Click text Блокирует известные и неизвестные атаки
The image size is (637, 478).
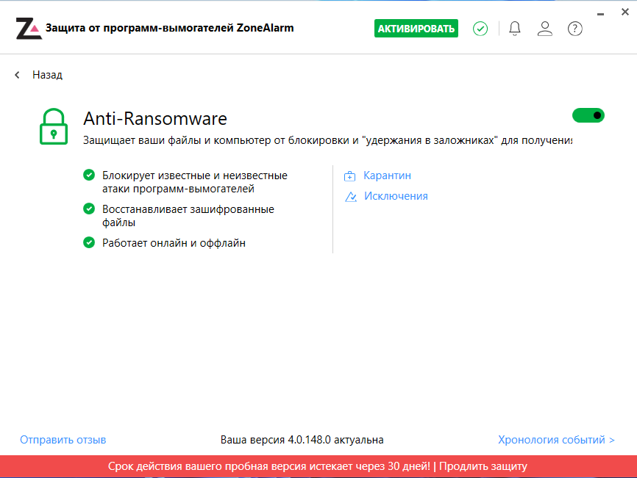[x=195, y=182]
